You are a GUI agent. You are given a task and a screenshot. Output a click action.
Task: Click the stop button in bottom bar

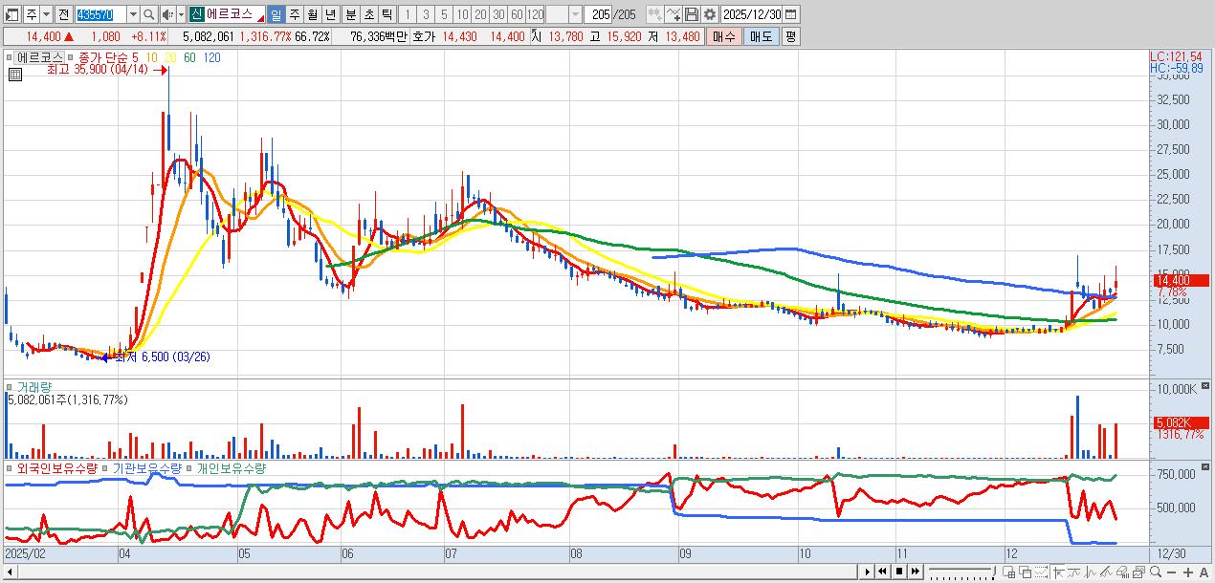pyautogui.click(x=899, y=572)
